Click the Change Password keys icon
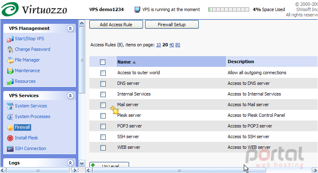Image resolution: width=318 pixels, height=173 pixels. point(10,50)
